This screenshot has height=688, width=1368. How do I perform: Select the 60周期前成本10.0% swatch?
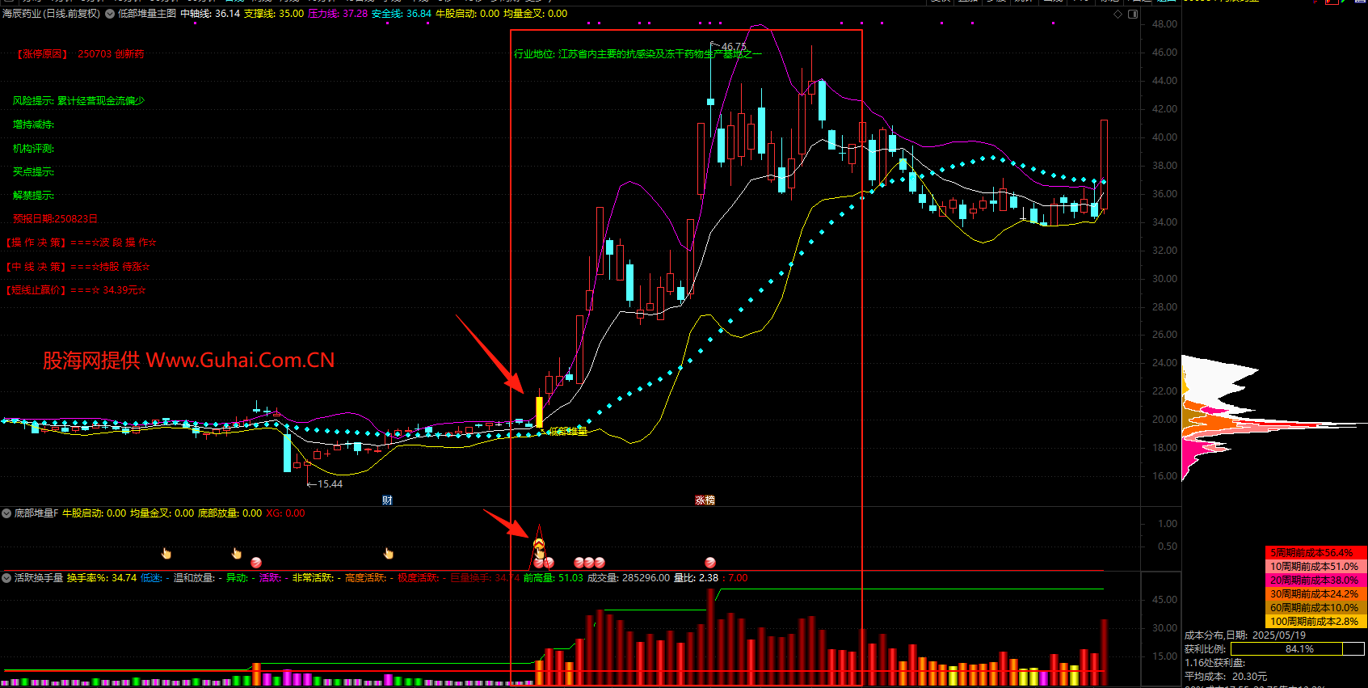(1315, 608)
